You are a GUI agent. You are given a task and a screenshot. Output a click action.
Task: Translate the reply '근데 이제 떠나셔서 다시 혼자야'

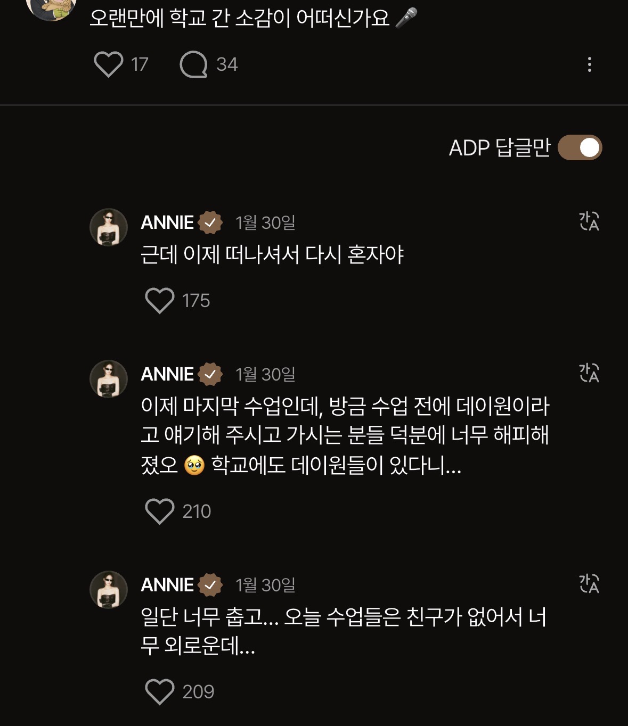pyautogui.click(x=589, y=221)
